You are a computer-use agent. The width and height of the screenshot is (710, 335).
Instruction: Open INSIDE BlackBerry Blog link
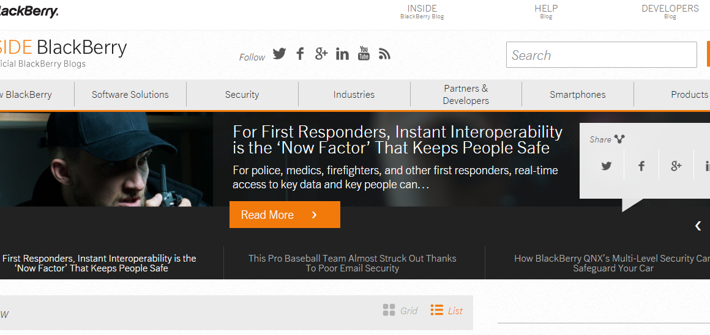pyautogui.click(x=422, y=12)
